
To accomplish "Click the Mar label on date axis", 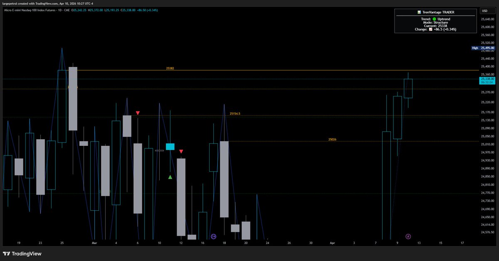I will [x=94, y=243].
